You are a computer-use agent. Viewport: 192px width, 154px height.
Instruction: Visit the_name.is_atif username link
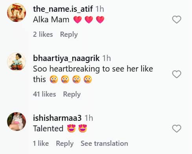point(63,9)
